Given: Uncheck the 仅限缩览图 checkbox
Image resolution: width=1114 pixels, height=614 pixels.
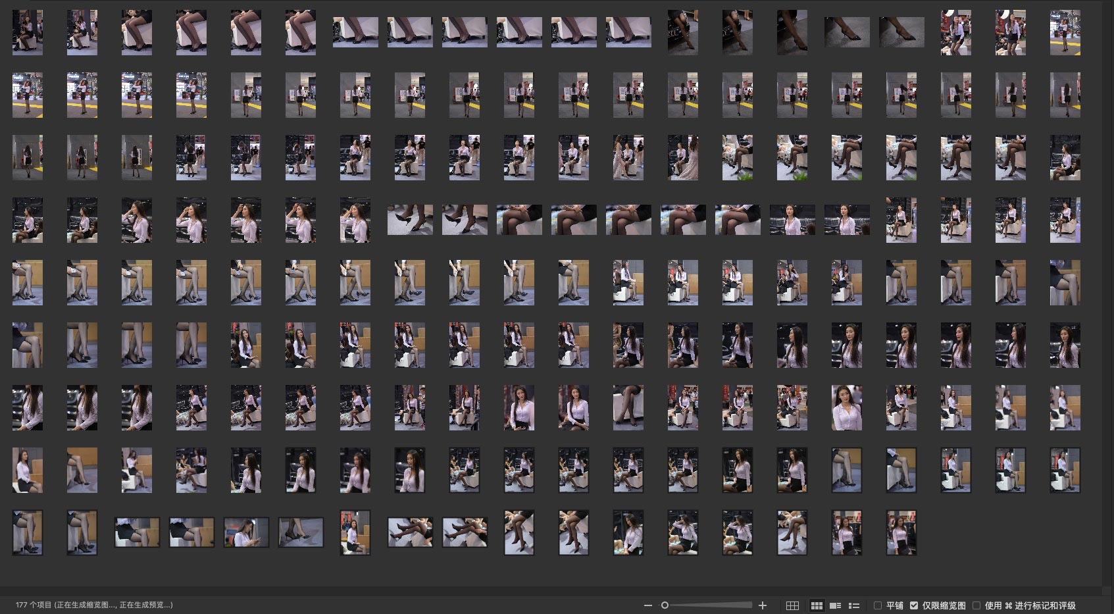Looking at the screenshot, I should (x=914, y=605).
